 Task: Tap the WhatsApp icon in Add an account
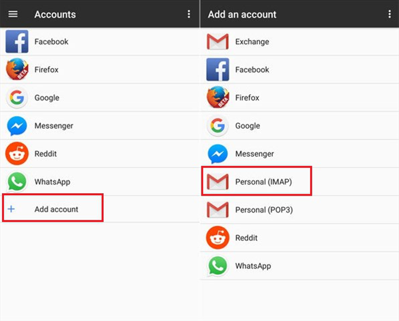click(x=217, y=266)
